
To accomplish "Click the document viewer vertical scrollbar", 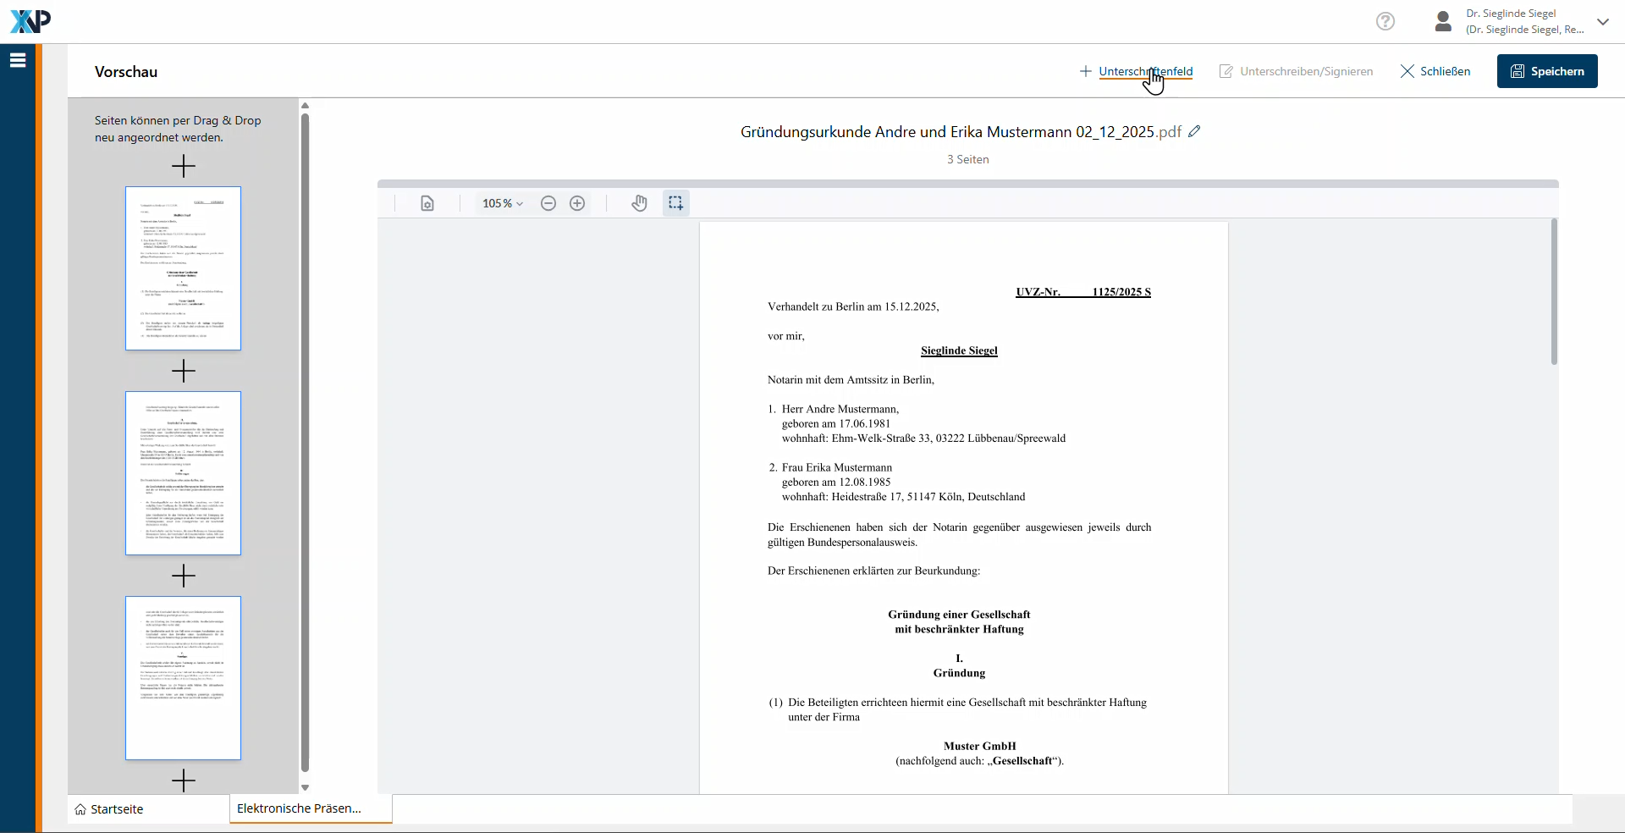I will pyautogui.click(x=1554, y=292).
